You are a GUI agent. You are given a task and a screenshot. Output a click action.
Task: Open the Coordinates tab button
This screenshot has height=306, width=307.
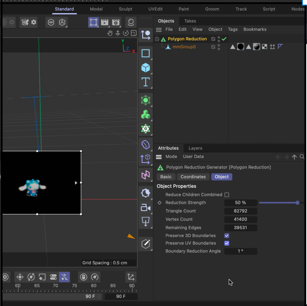pyautogui.click(x=193, y=177)
